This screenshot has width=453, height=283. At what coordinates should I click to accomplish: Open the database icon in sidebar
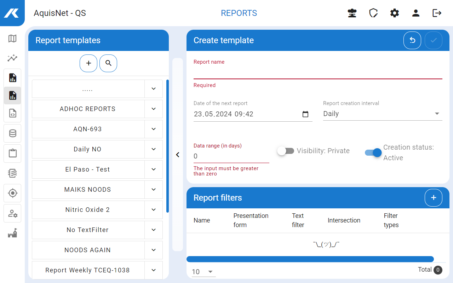coord(12,133)
